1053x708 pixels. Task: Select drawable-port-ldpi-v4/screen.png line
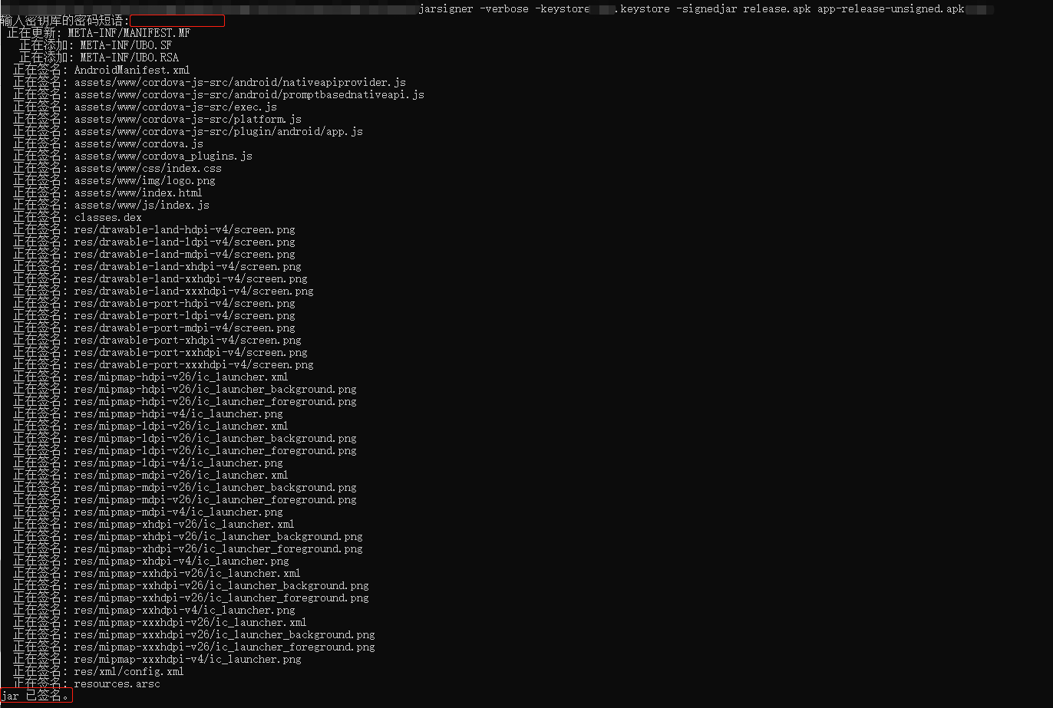[153, 315]
